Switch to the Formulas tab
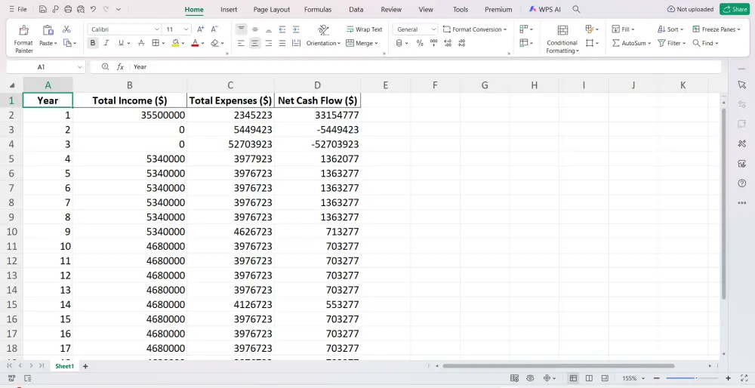This screenshot has height=388, width=755. point(318,10)
